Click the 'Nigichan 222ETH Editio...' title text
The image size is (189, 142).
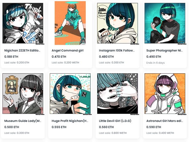(x=22, y=51)
